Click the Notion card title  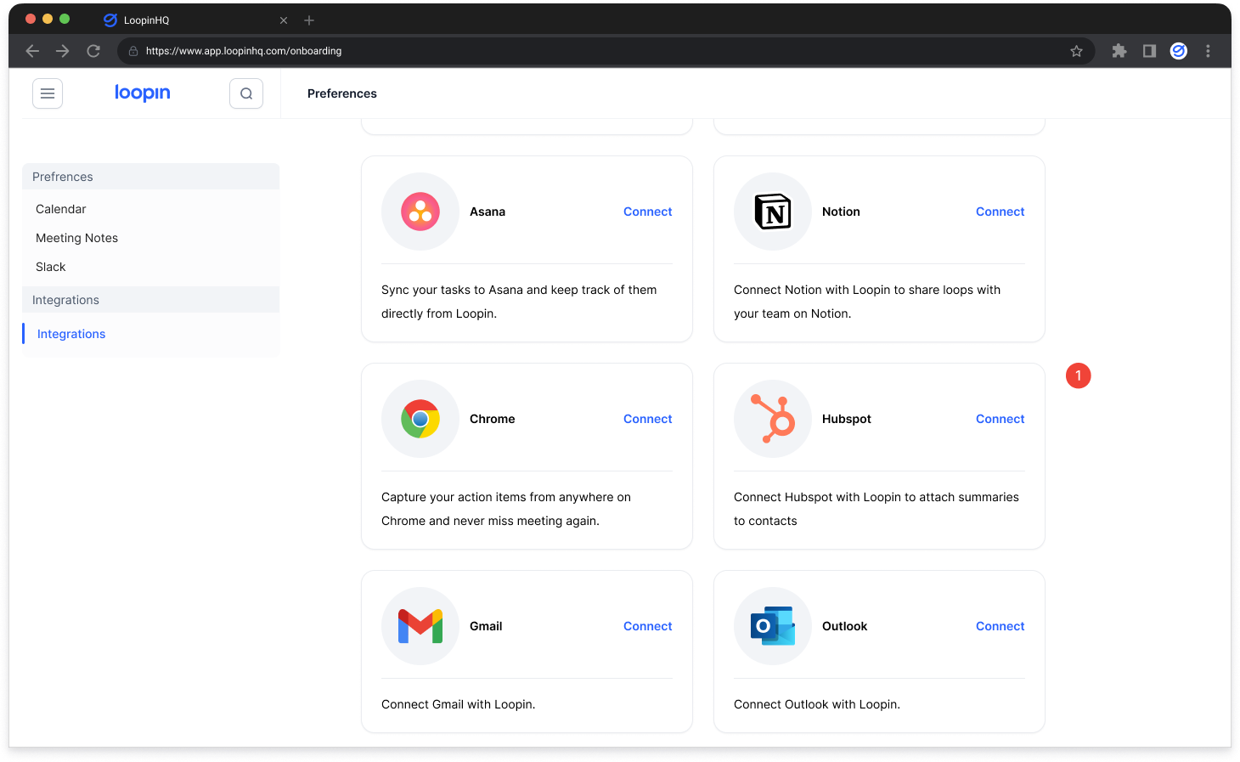[841, 212]
